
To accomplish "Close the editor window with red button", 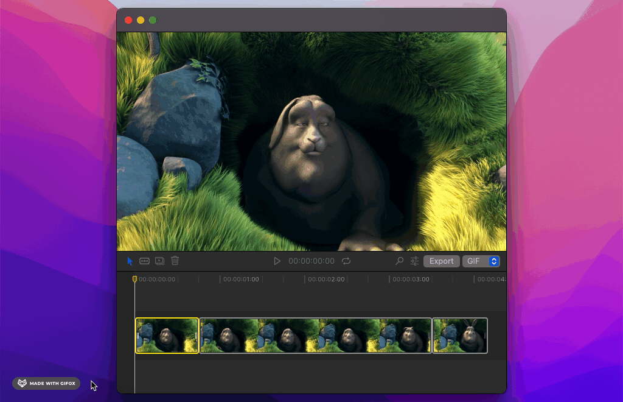I will click(x=128, y=20).
